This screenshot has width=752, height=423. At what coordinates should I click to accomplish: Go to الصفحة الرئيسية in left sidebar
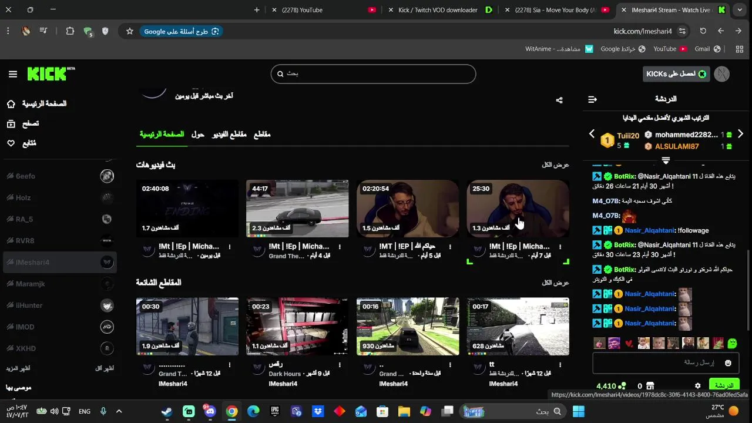(x=36, y=104)
